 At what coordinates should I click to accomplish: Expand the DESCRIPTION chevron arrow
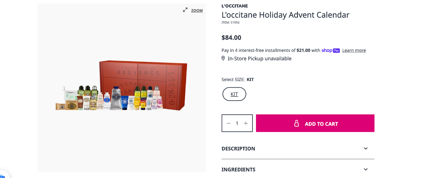365,149
